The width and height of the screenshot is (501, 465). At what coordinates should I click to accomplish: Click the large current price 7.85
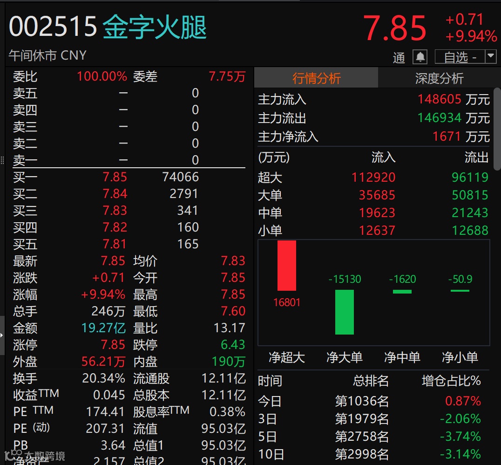394,28
